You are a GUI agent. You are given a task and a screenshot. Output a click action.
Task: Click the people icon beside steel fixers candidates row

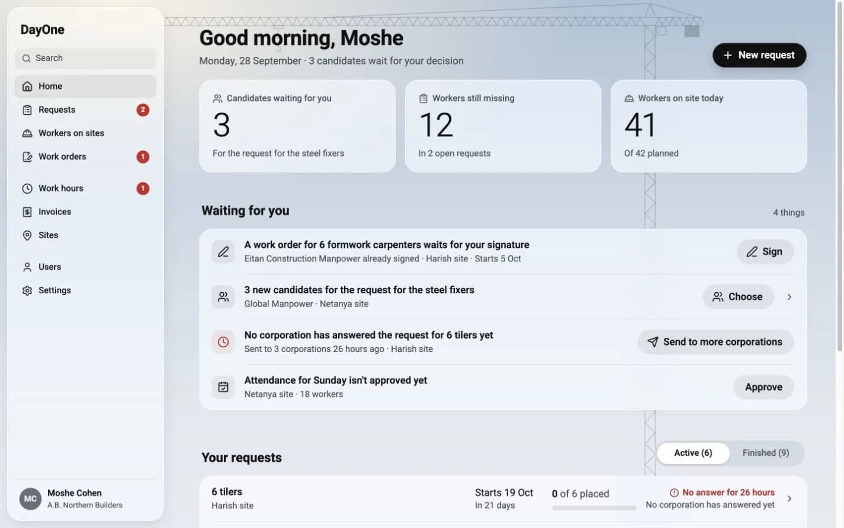[x=223, y=297]
